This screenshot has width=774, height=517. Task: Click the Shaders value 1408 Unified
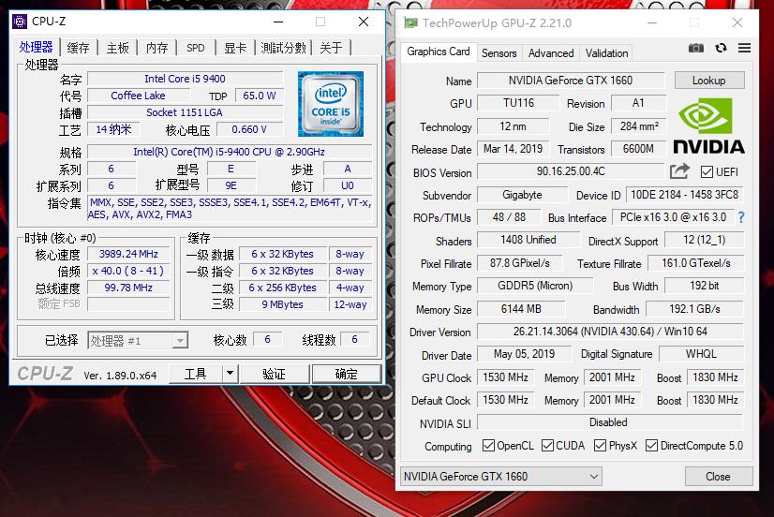(x=528, y=240)
